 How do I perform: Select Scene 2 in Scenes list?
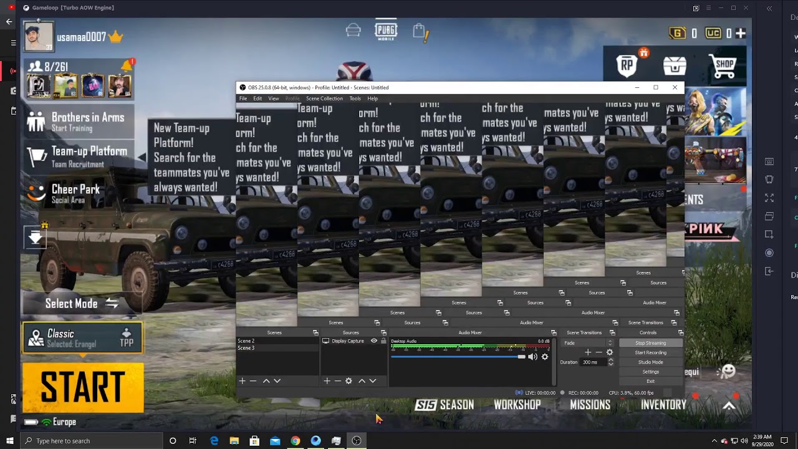[x=277, y=341]
